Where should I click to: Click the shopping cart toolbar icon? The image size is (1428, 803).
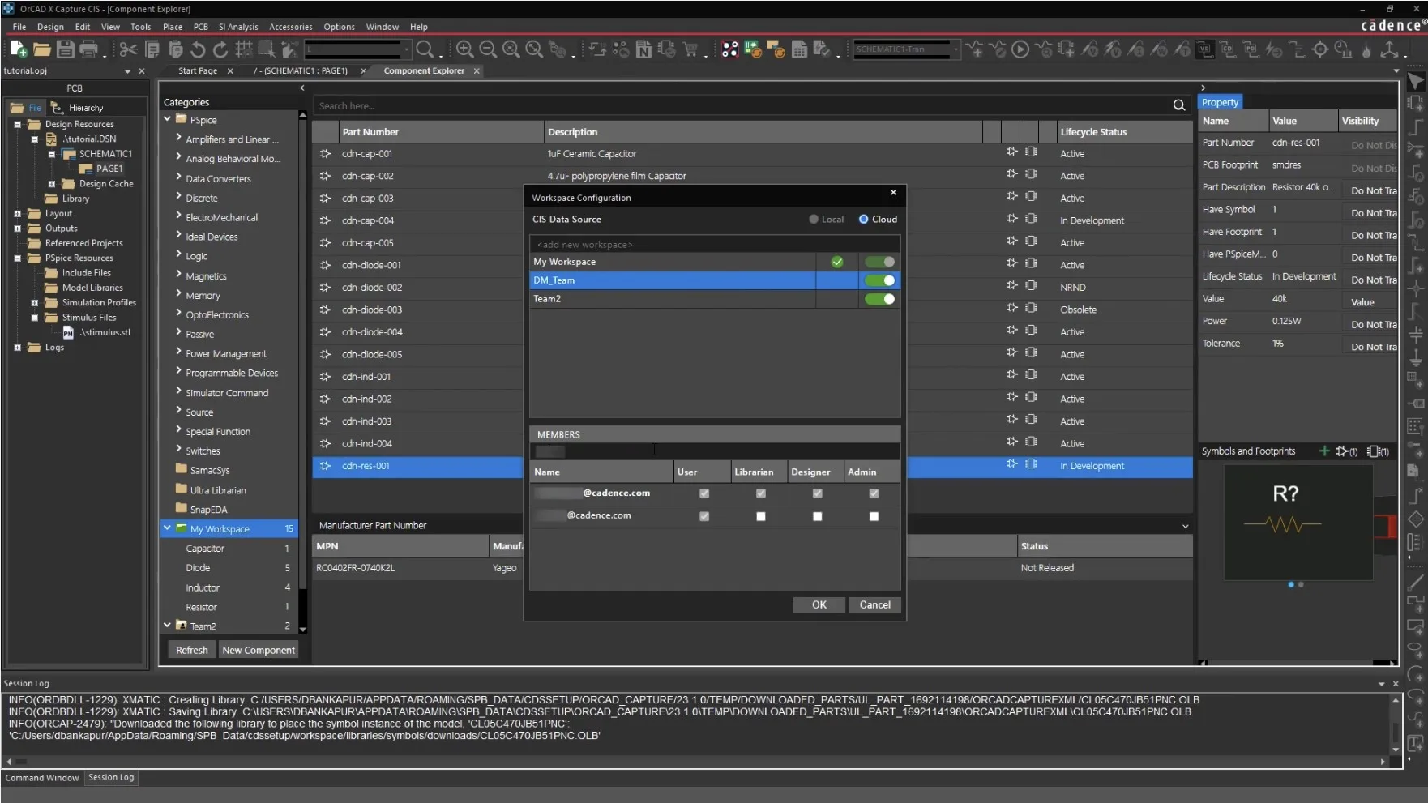pos(690,49)
